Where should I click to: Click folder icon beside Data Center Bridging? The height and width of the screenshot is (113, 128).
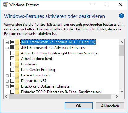click(17, 70)
